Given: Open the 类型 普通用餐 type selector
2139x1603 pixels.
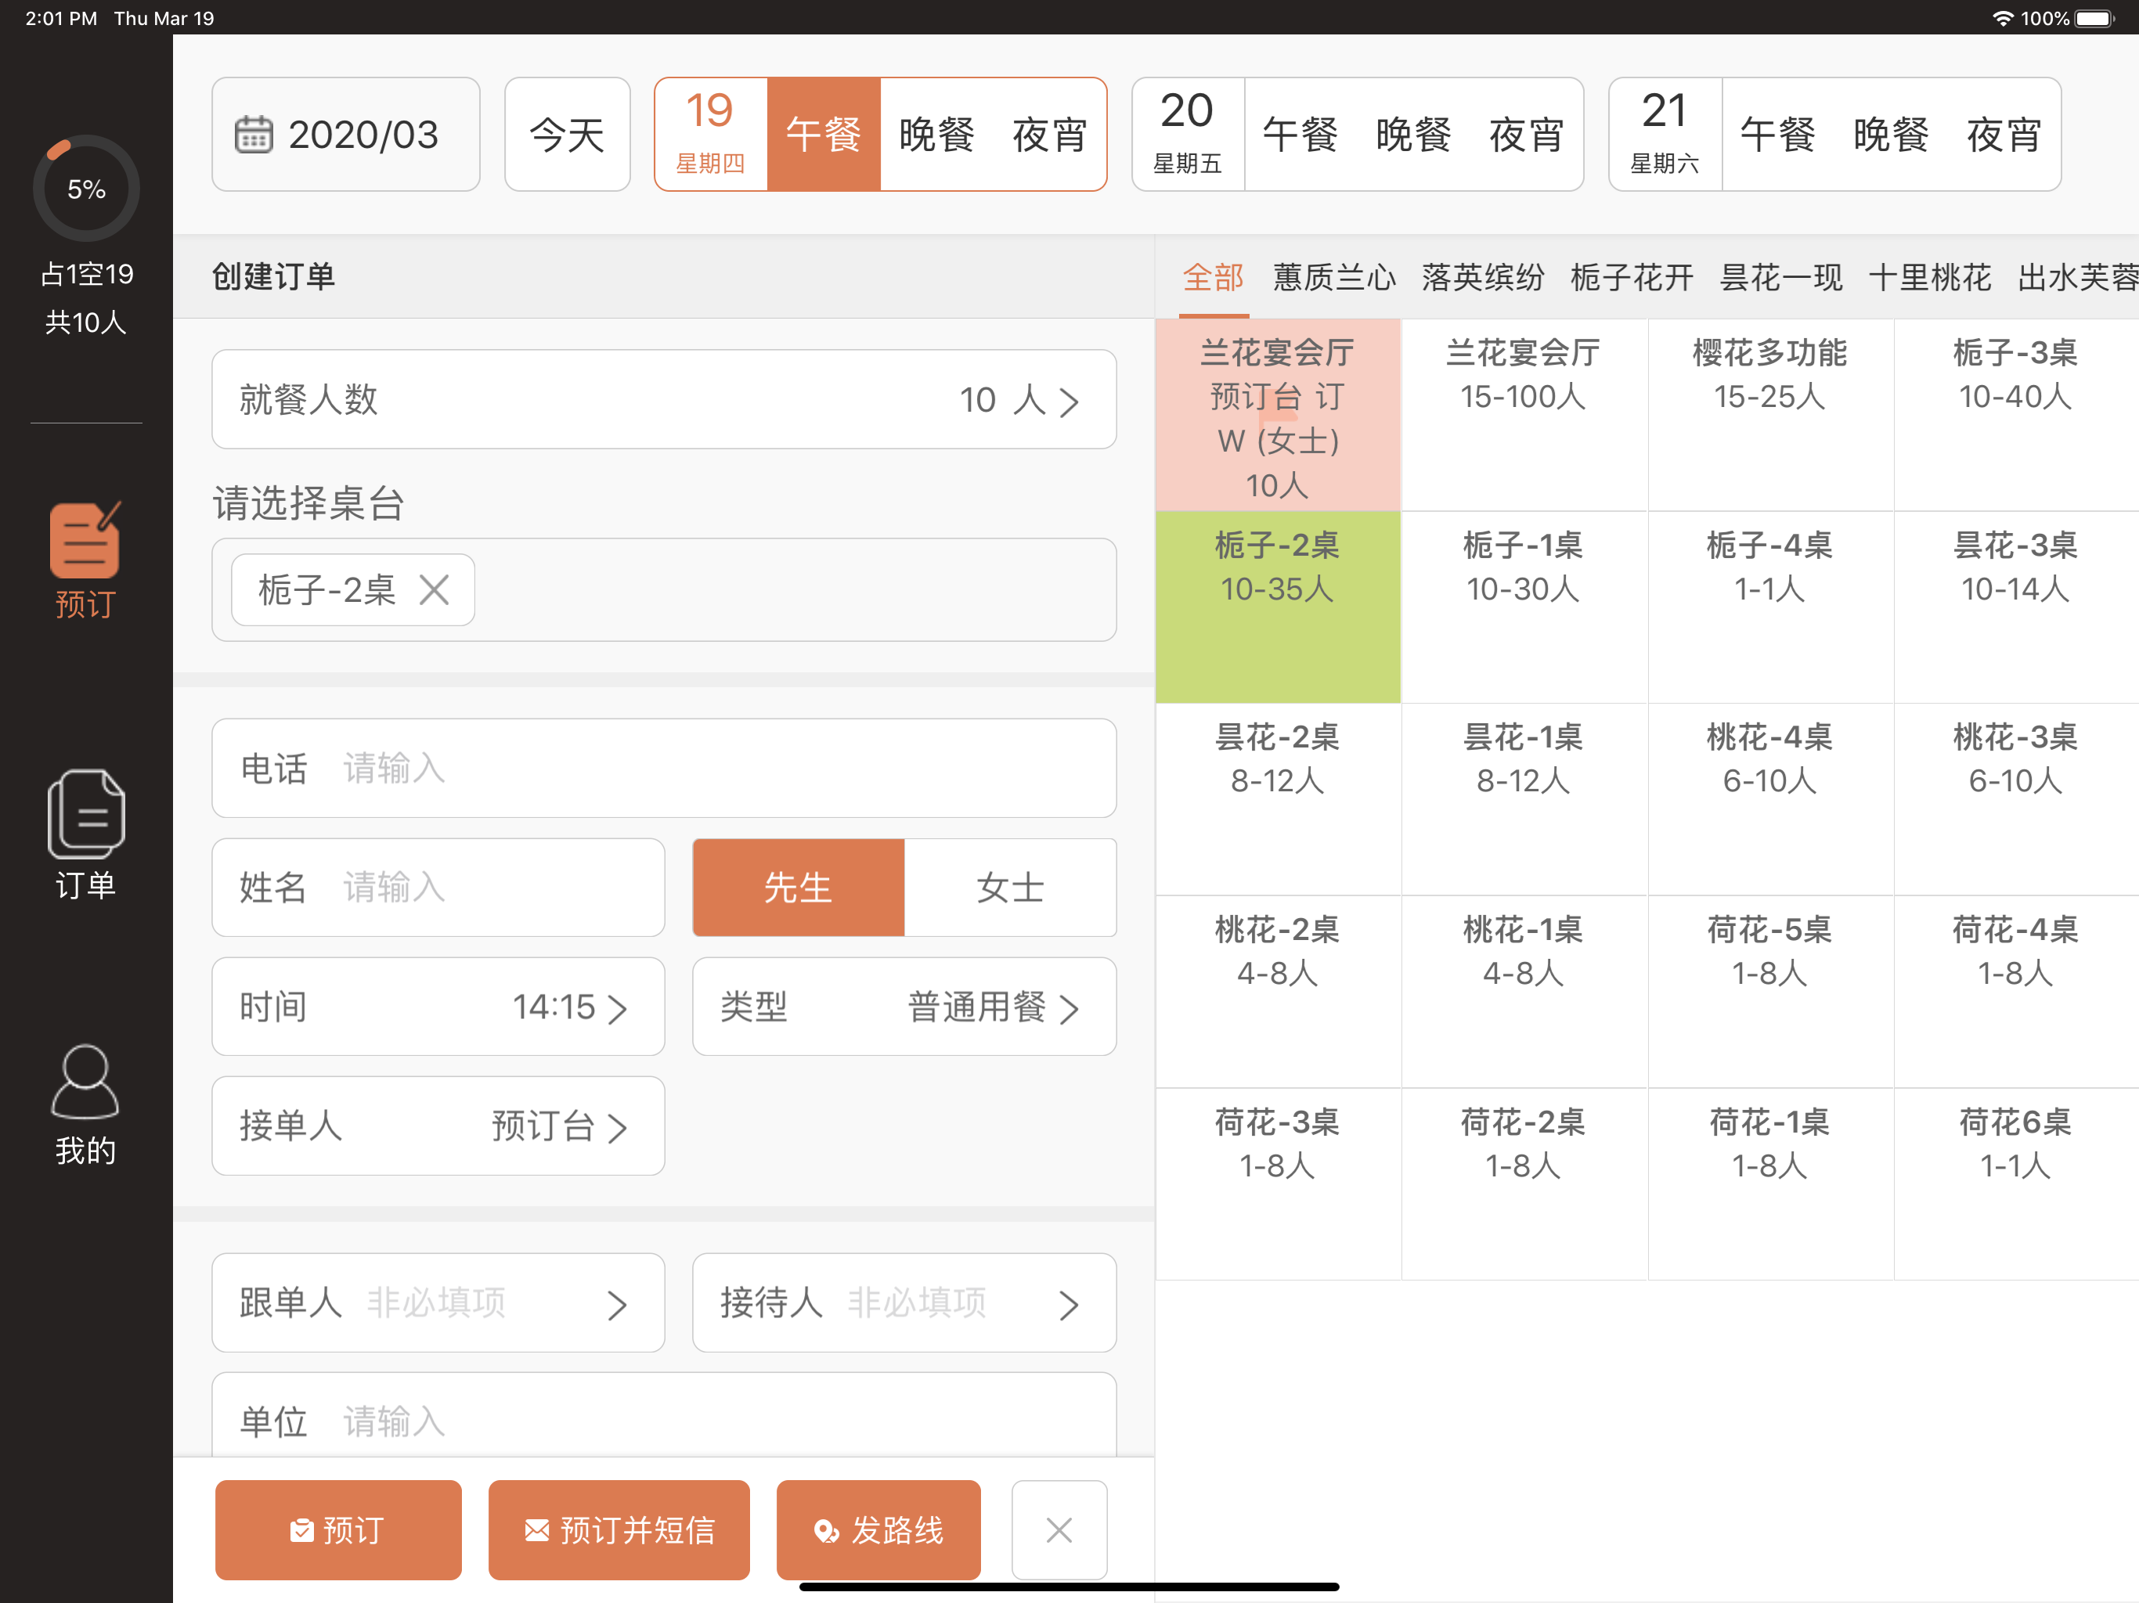Looking at the screenshot, I should pyautogui.click(x=904, y=1007).
